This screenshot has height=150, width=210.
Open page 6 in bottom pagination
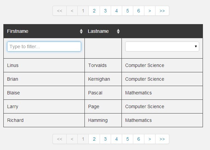tap(139, 139)
